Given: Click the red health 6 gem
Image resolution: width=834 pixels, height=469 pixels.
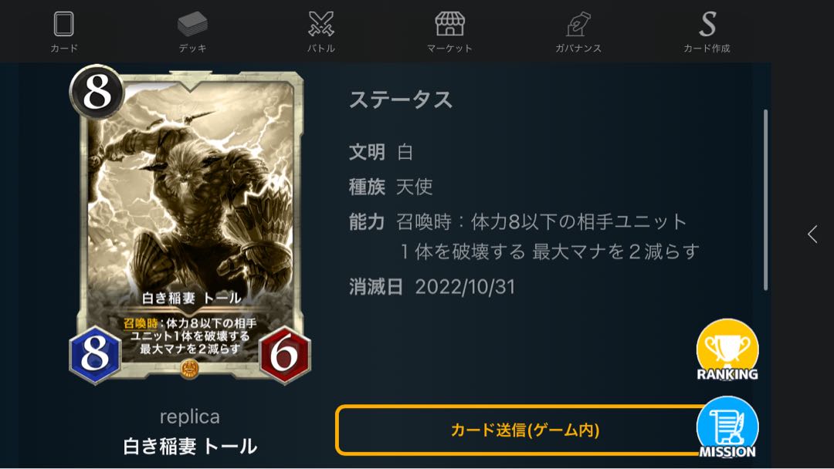Looking at the screenshot, I should (x=284, y=355).
